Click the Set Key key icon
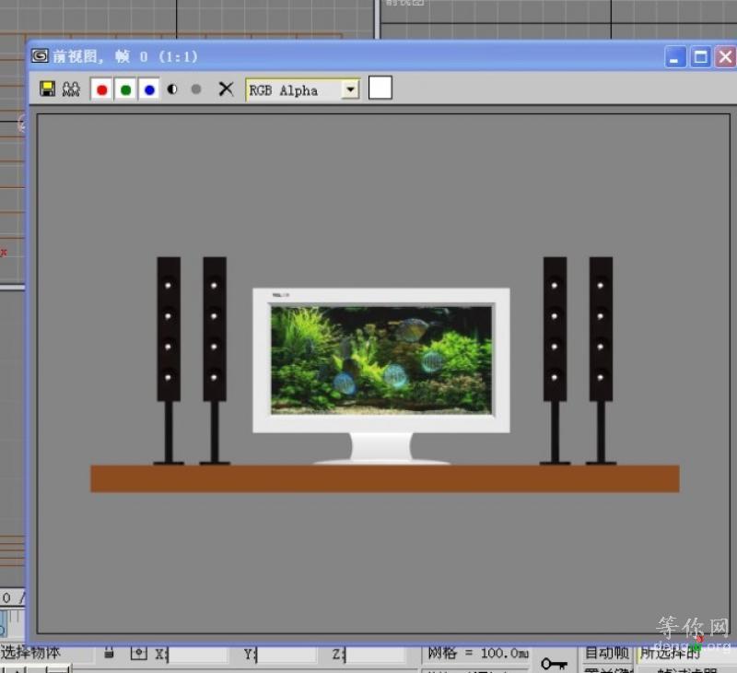 point(554,662)
